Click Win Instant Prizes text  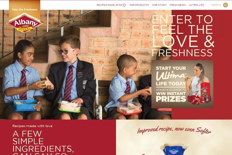(171, 97)
